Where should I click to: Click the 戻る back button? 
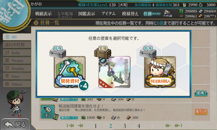[15, 124]
